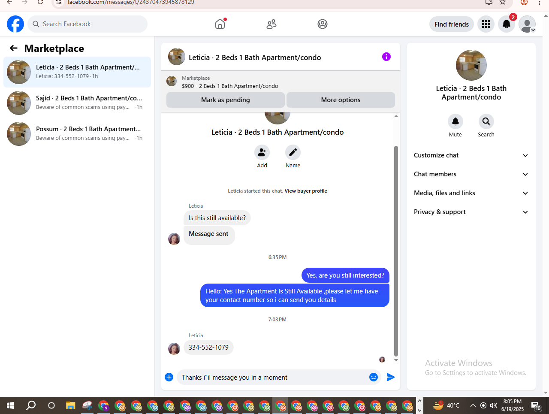The height and width of the screenshot is (414, 549).
Task: Open the Windows Start menu
Action: pyautogui.click(x=10, y=405)
